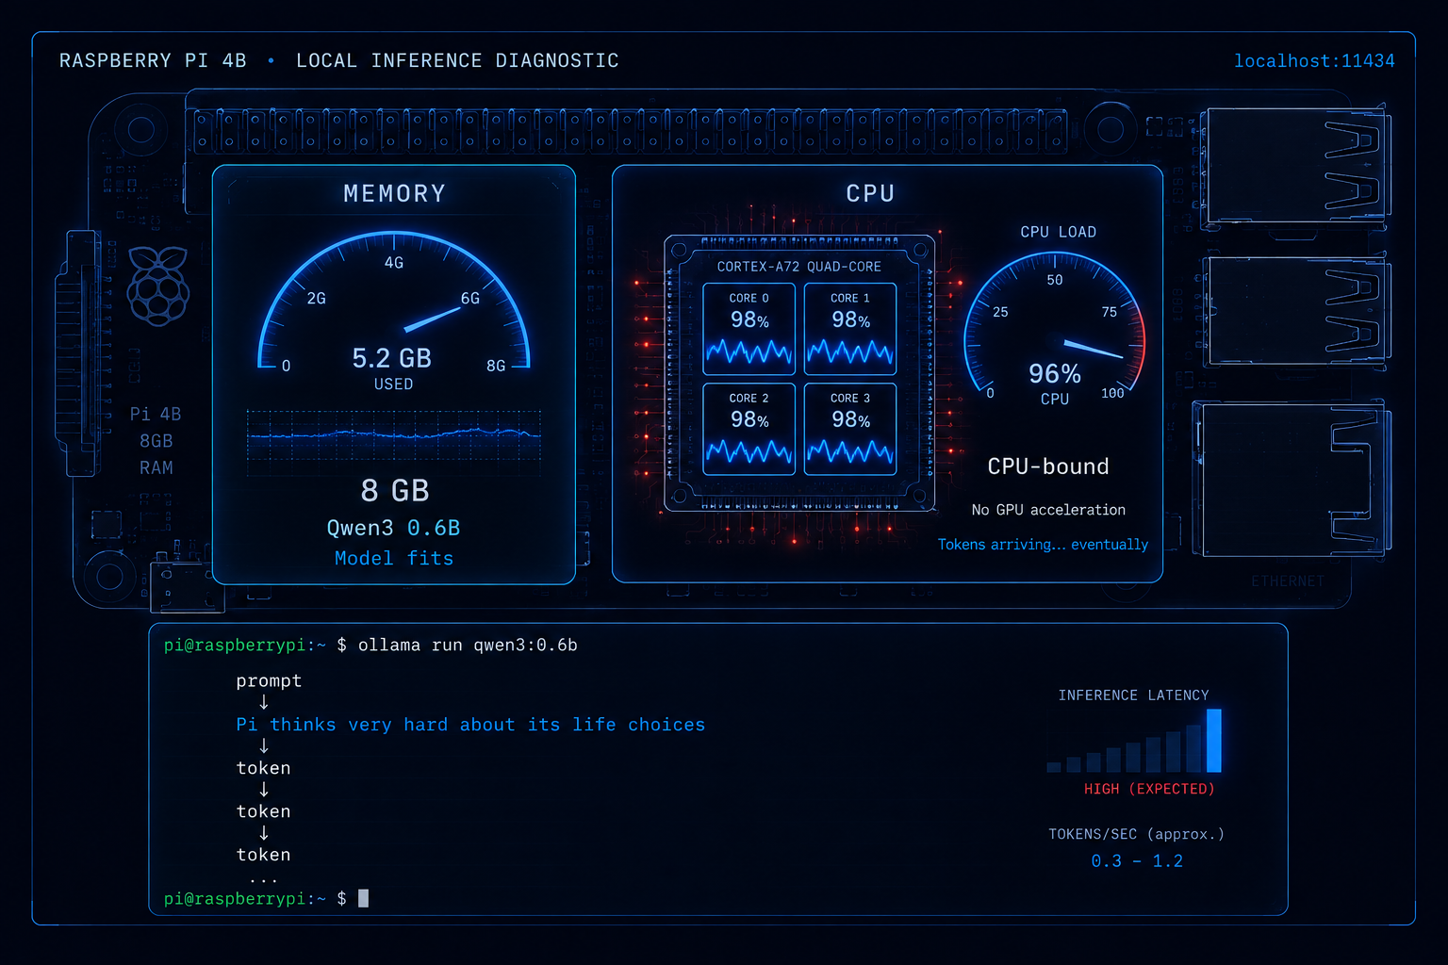Select the No GPU acceleration note

point(1048,510)
